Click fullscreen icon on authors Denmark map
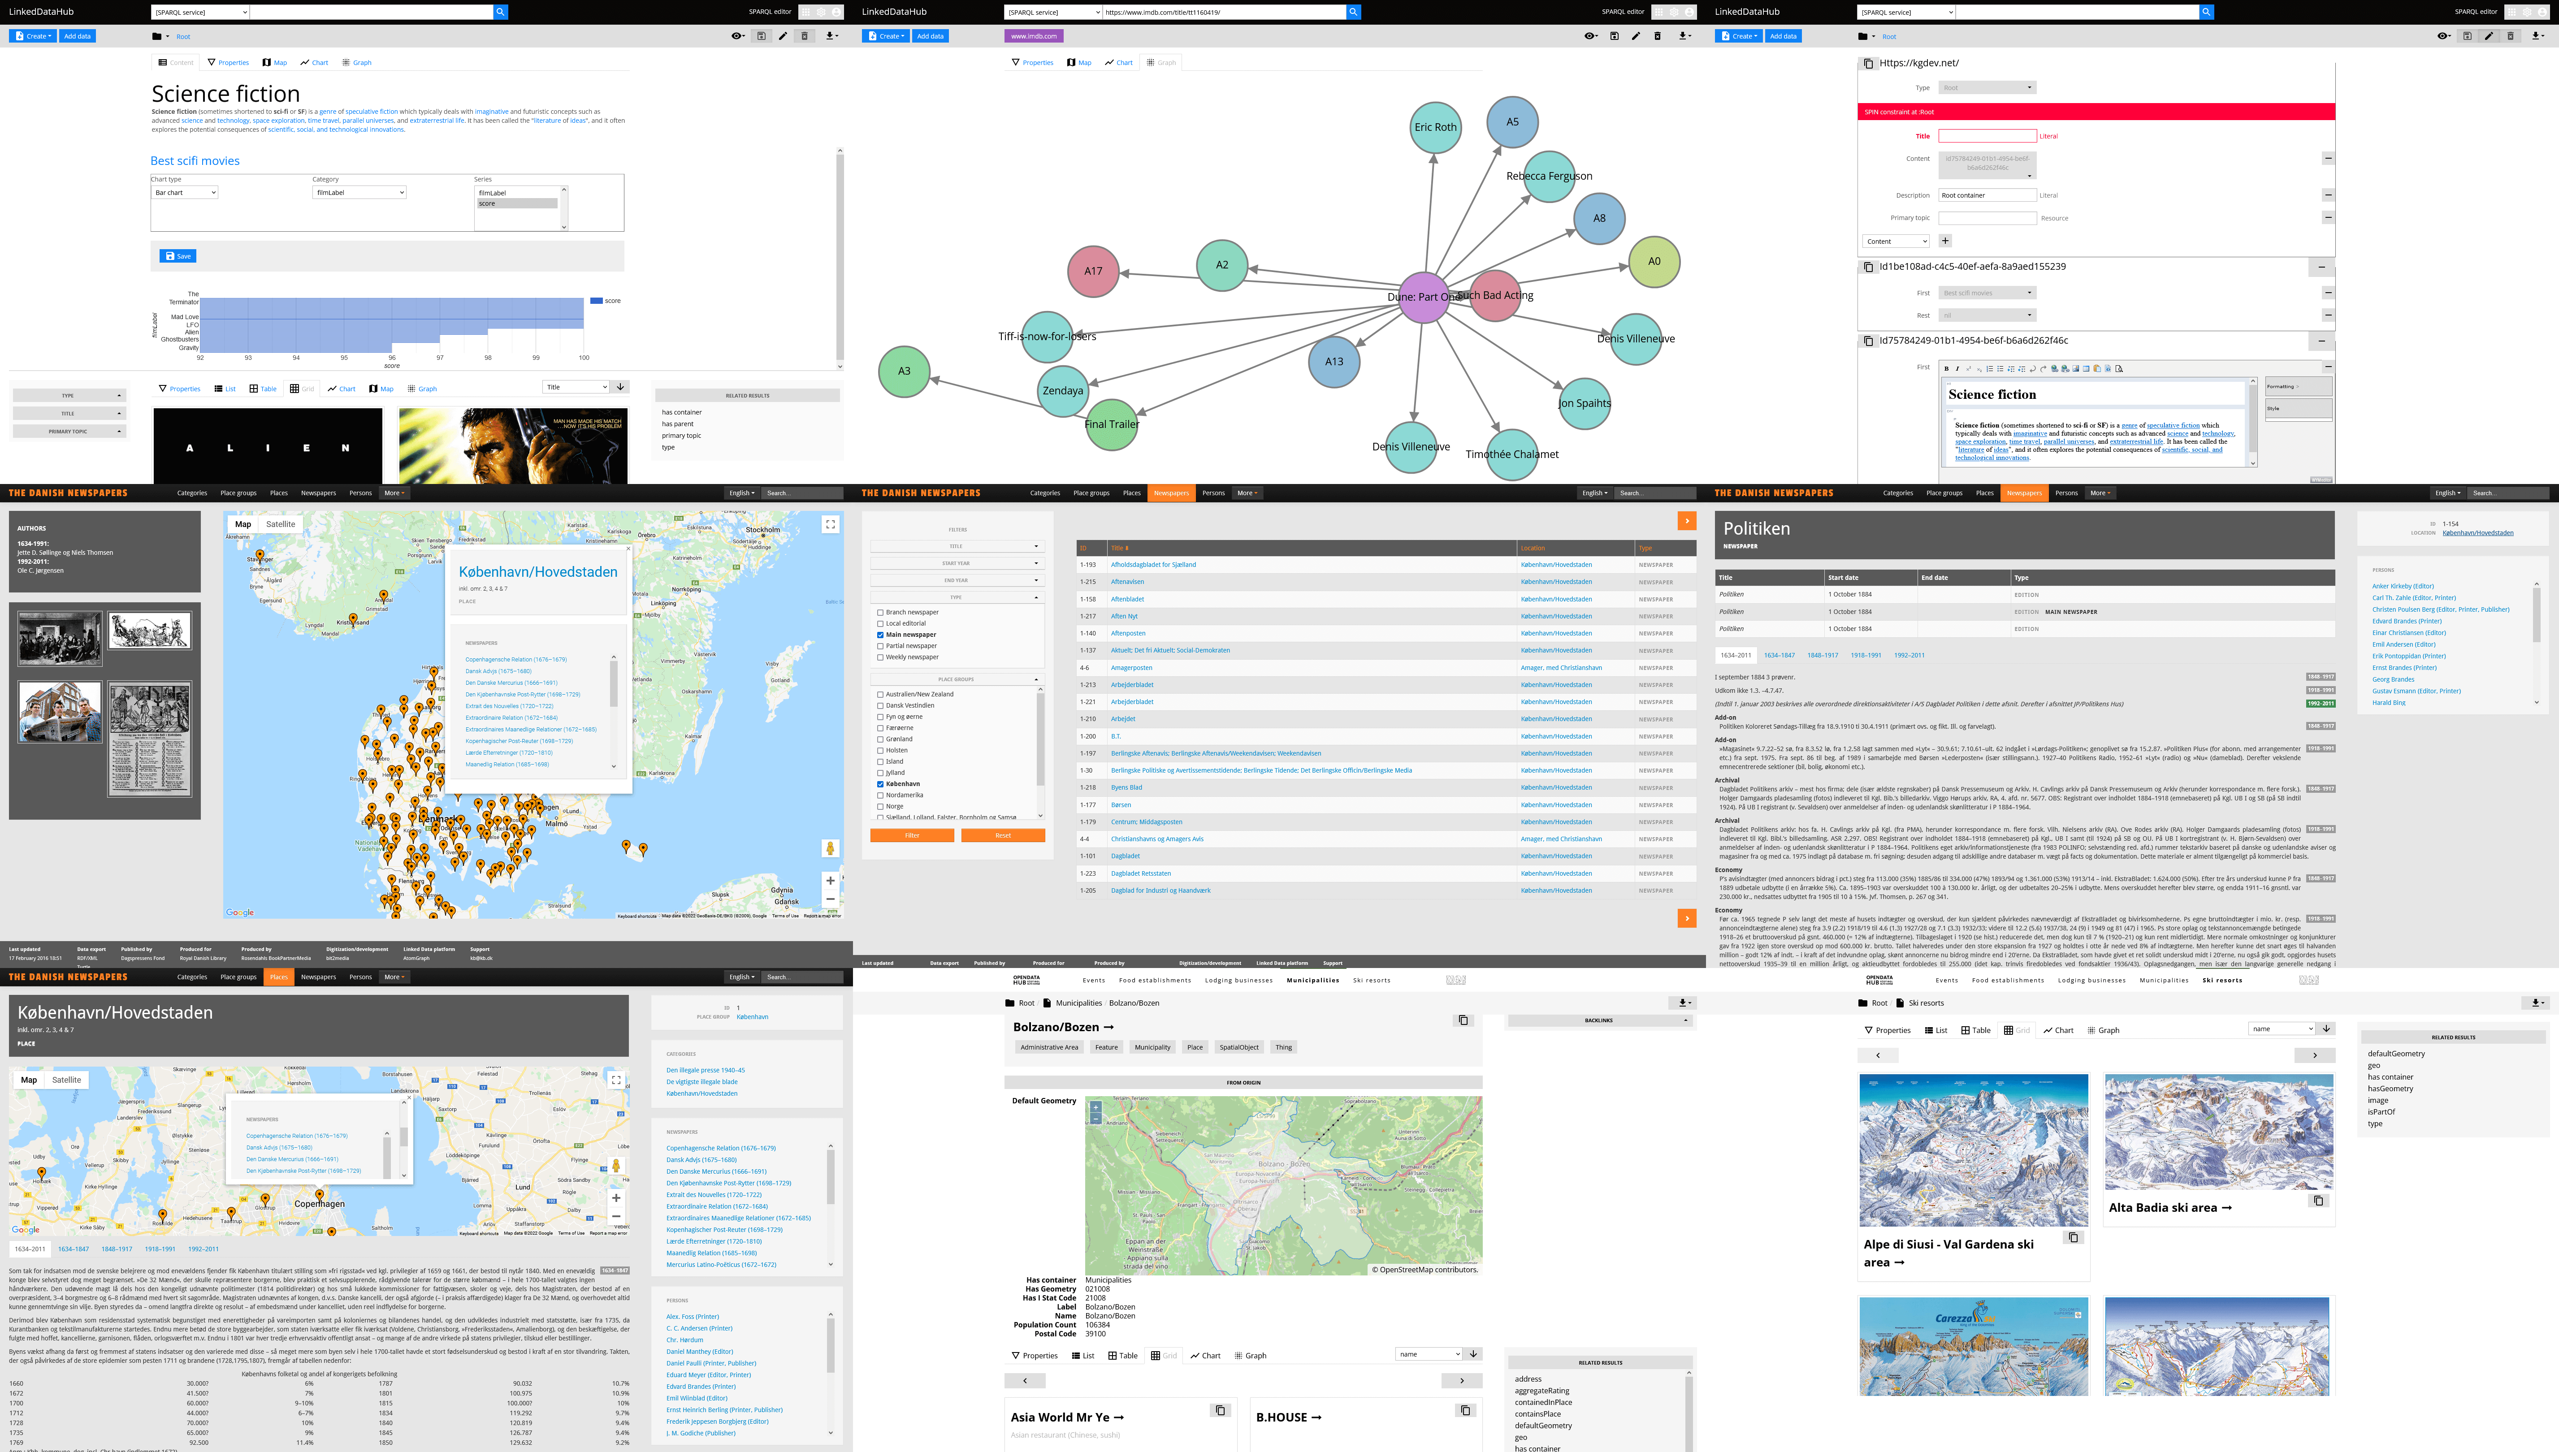 [830, 524]
